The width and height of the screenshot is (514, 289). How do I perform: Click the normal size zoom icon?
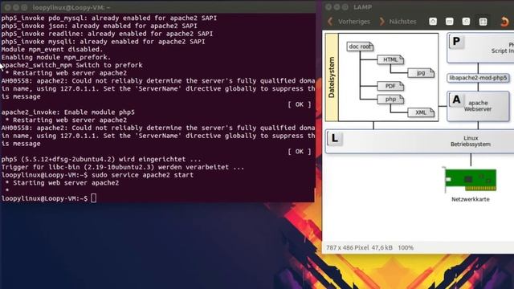(x=466, y=22)
